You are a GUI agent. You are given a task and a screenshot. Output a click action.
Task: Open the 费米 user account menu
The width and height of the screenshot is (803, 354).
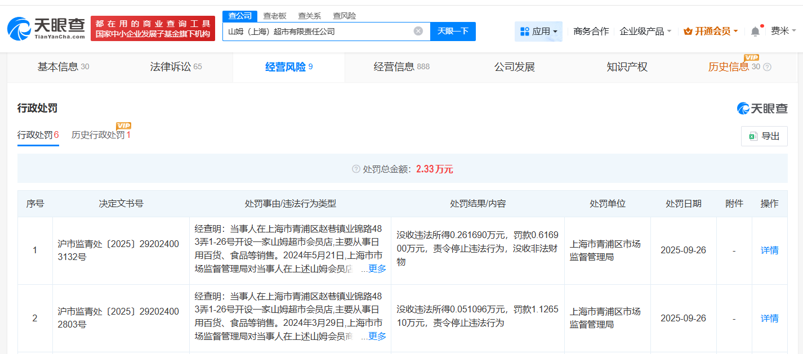click(783, 31)
